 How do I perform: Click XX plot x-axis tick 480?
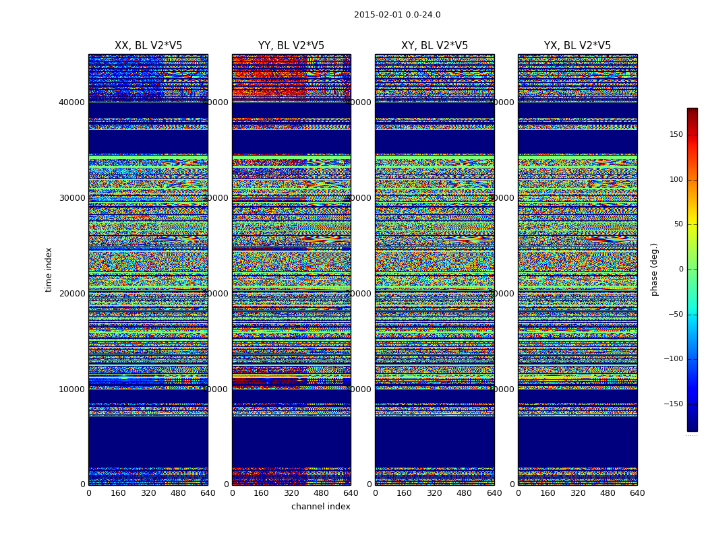(x=178, y=493)
